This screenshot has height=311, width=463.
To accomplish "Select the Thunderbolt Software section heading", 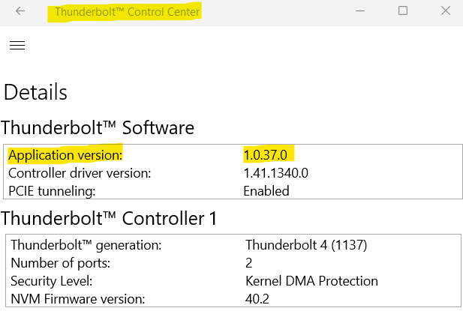I will 98,127.
